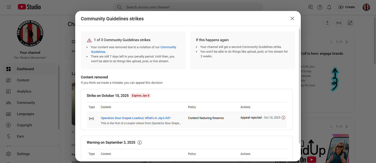
Task: Click the red warning triangle icon
Action: pos(89,40)
